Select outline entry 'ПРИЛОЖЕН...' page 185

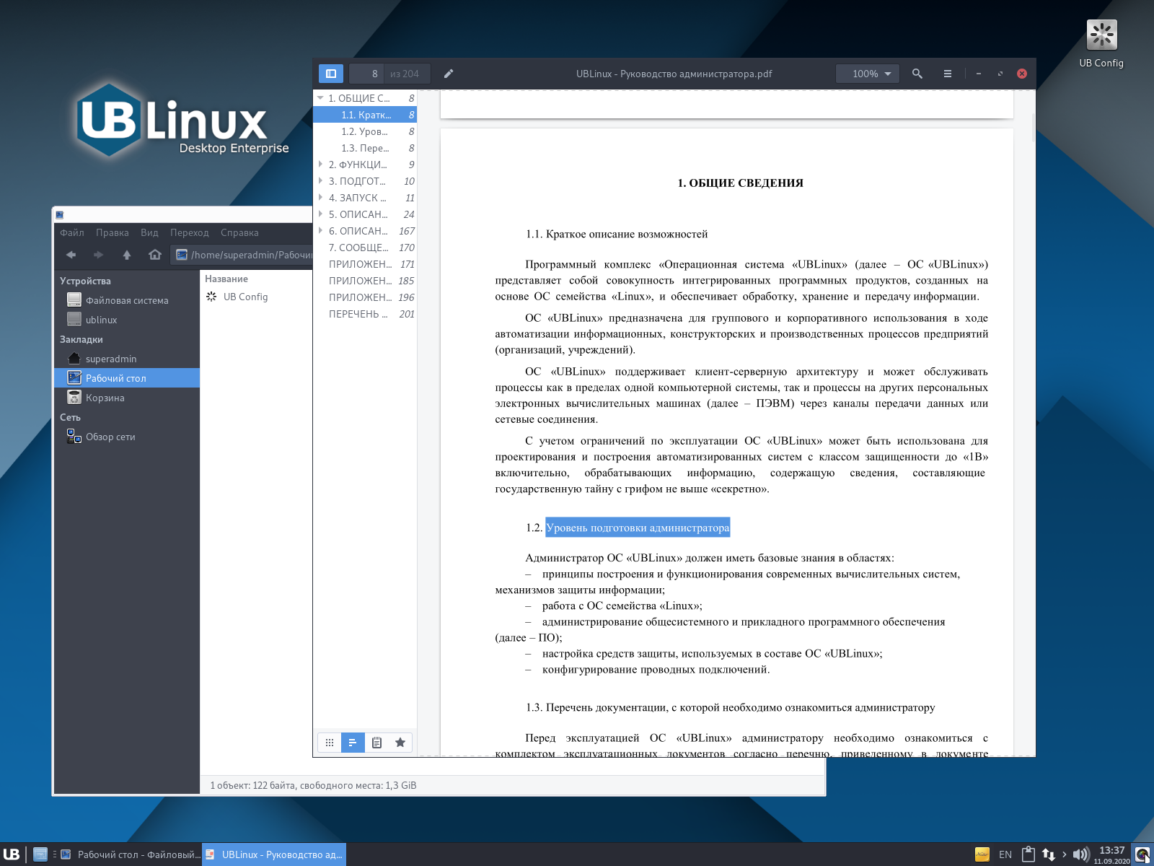tap(365, 281)
